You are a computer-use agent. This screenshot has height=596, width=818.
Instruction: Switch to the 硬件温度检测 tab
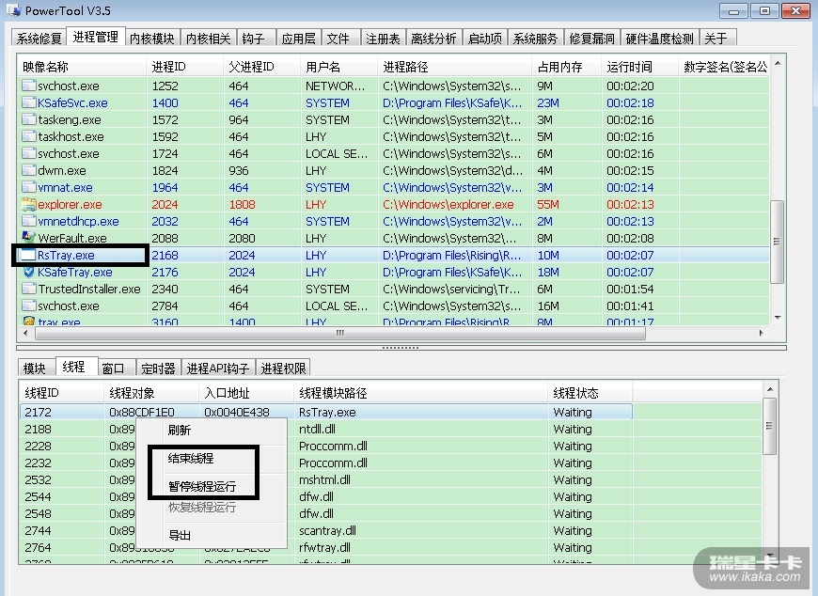pyautogui.click(x=659, y=38)
